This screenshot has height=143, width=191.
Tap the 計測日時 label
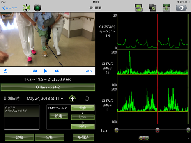click(x=12, y=99)
